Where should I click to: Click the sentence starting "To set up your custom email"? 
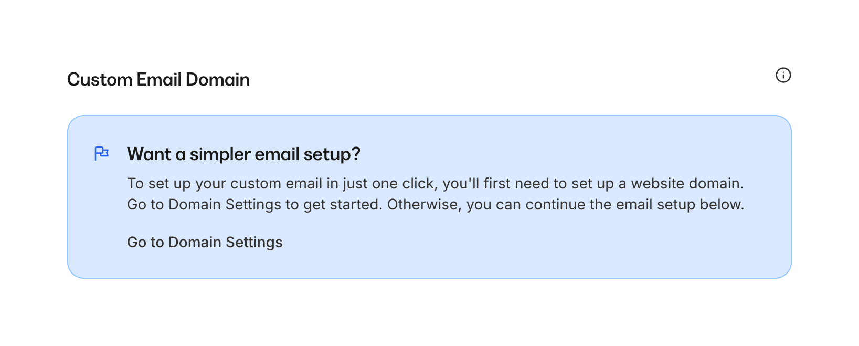(435, 183)
